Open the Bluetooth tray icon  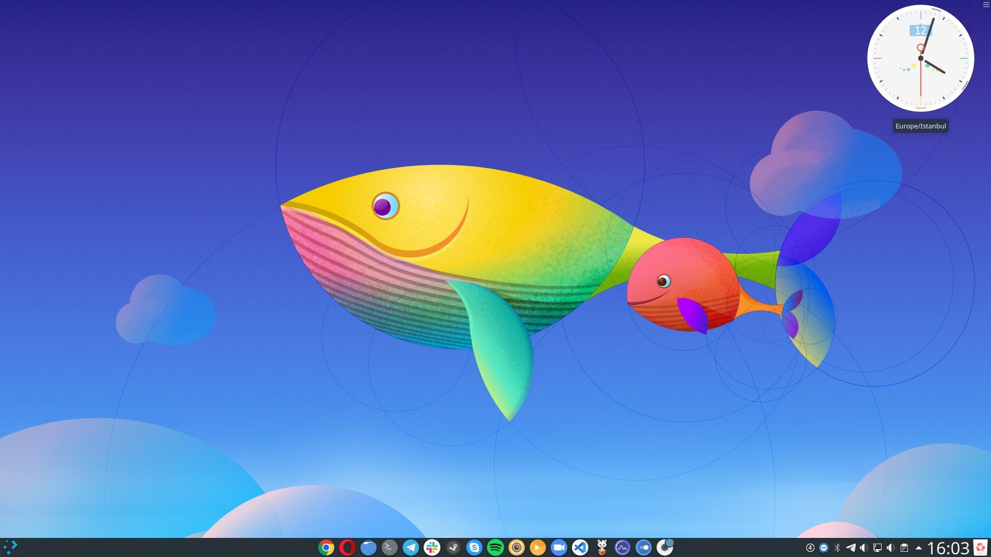coord(837,548)
